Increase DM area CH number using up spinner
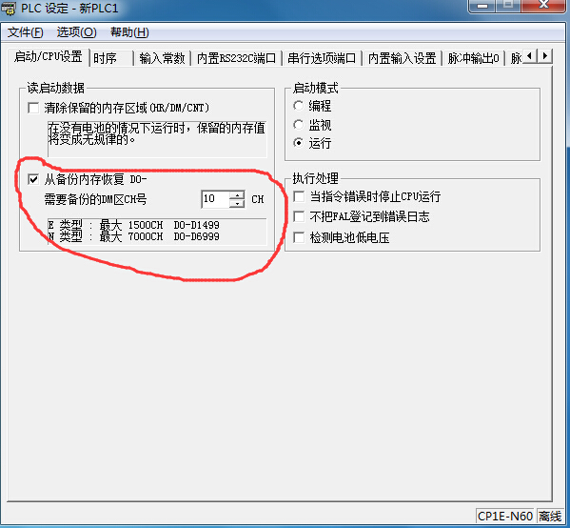 coord(237,195)
